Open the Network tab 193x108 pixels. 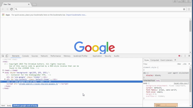(x=44, y=56)
